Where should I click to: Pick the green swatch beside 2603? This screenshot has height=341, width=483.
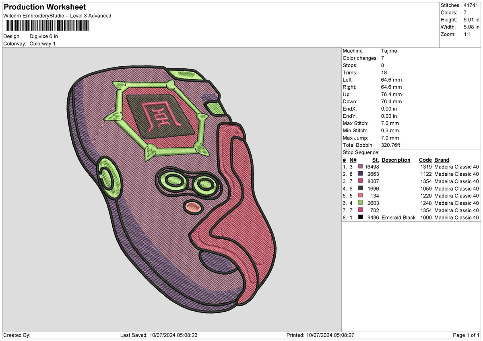click(360, 203)
